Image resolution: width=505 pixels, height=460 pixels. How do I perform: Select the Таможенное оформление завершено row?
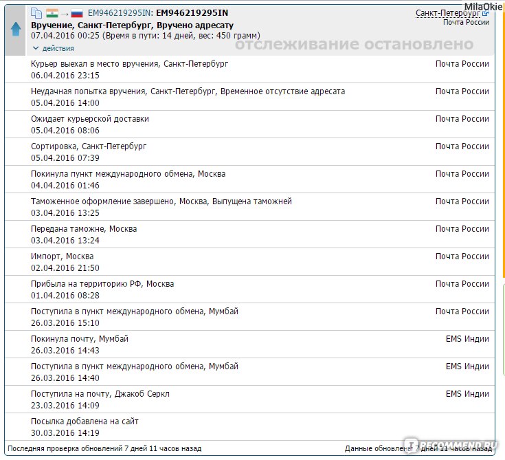click(161, 201)
